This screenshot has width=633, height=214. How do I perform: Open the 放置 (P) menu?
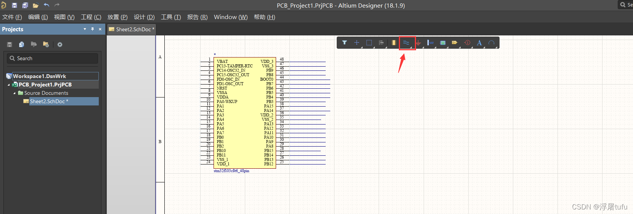[117, 17]
